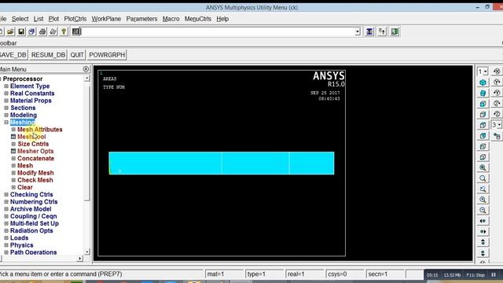The width and height of the screenshot is (503, 283).
Task: Switch to Left View icon
Action: (x=483, y=146)
